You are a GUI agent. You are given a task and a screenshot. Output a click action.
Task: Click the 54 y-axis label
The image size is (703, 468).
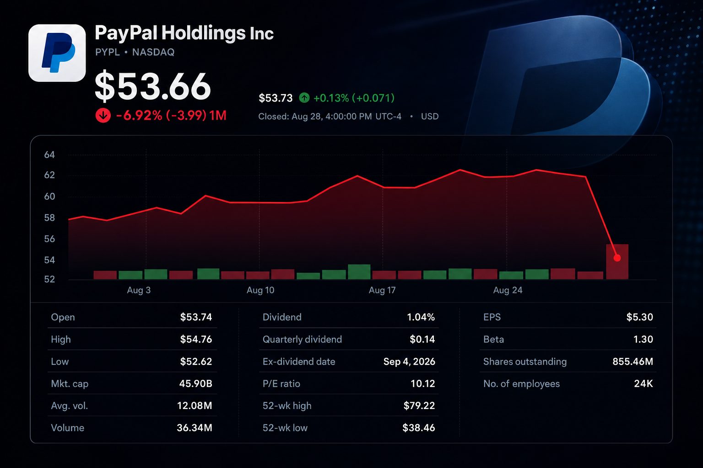click(49, 260)
